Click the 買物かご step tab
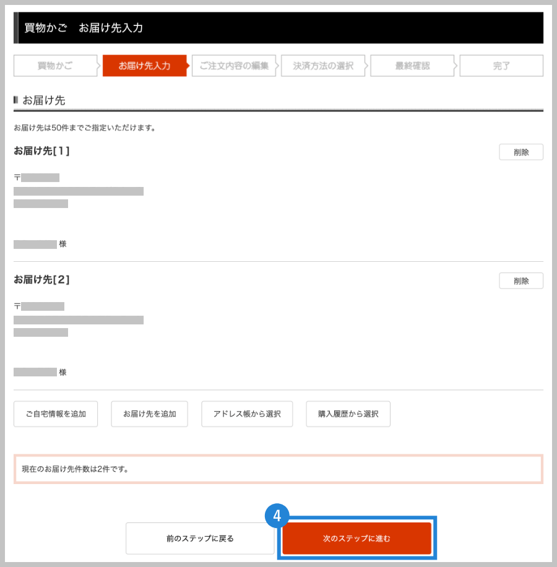This screenshot has height=567, width=557. tap(55, 66)
